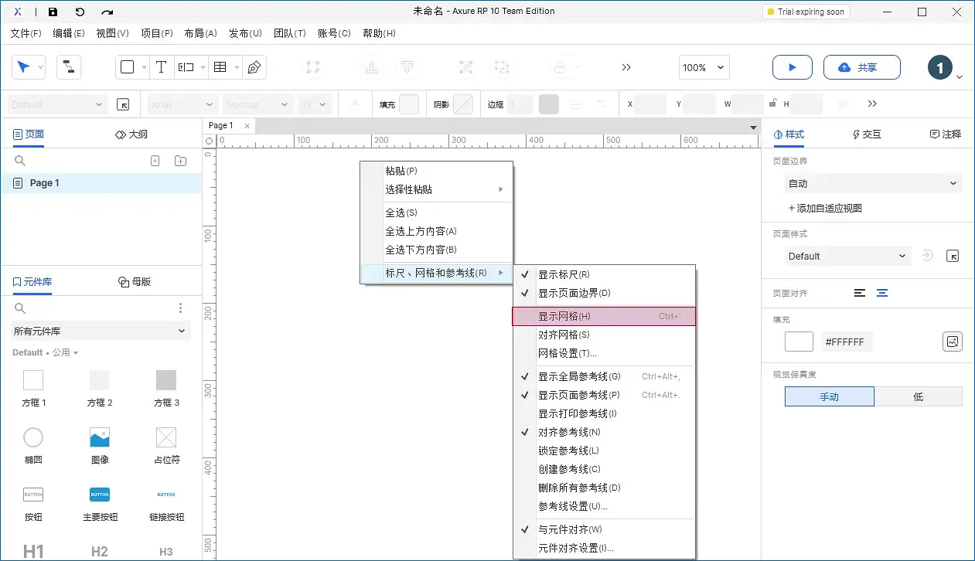Open the 所有元件库 dropdown
This screenshot has width=975, height=561.
100,331
